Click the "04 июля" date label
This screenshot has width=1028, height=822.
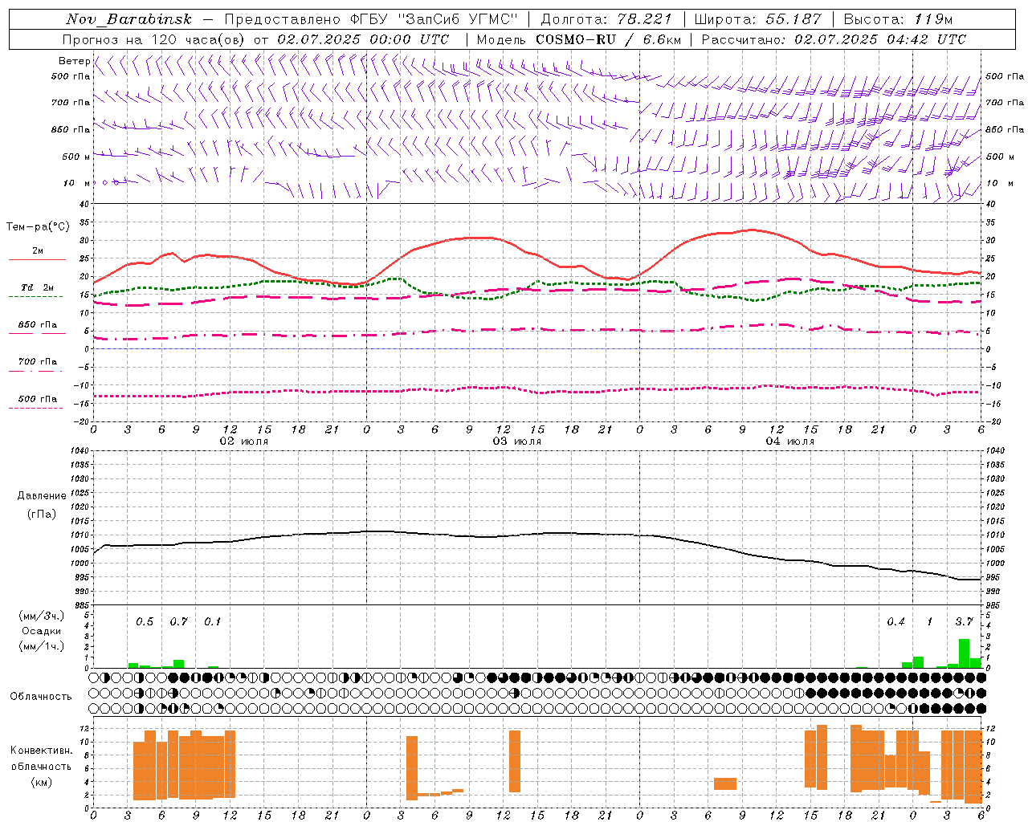tap(790, 442)
